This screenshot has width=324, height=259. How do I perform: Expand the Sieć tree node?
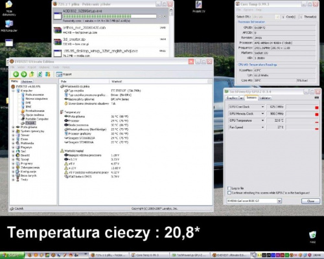click(x=13, y=152)
